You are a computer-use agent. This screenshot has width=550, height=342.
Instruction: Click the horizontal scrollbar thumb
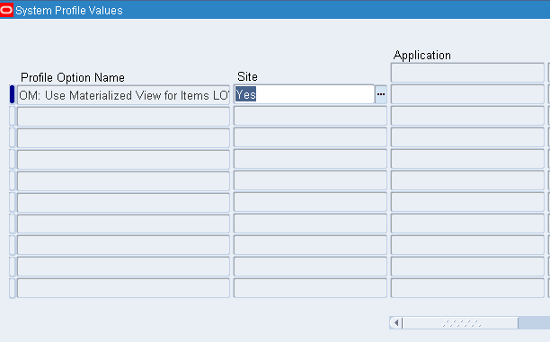coord(460,323)
